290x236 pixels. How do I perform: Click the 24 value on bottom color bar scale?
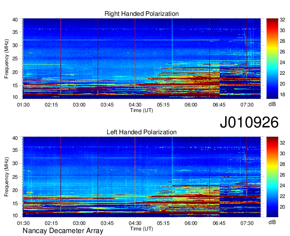point(282,186)
